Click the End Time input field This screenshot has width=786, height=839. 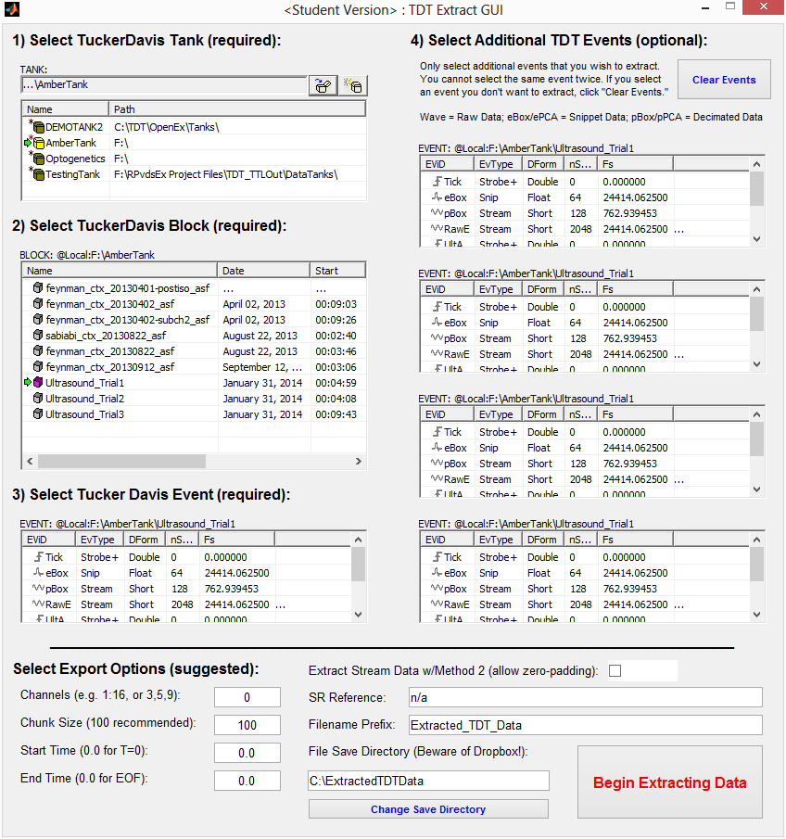point(247,781)
